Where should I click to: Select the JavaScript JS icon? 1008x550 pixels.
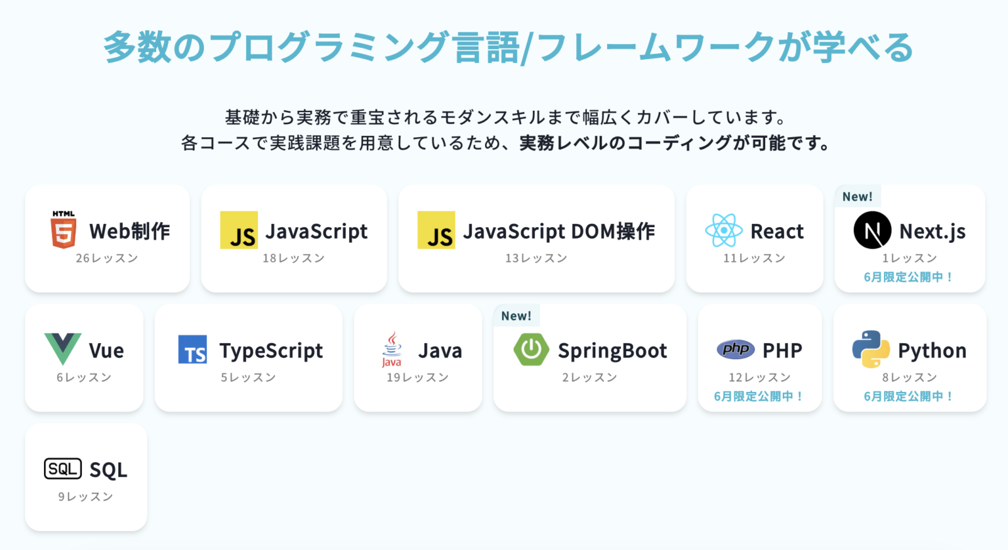pos(240,231)
